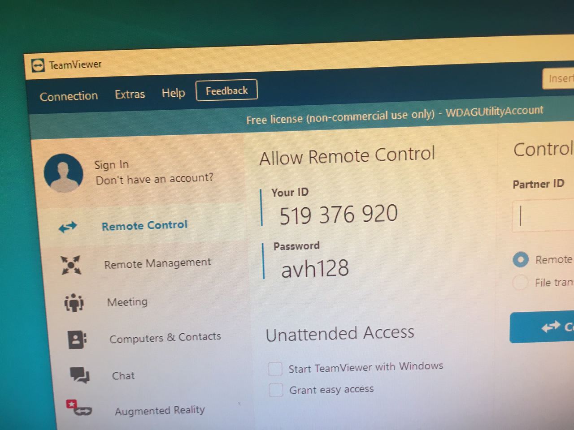The width and height of the screenshot is (574, 430).
Task: Enable Start TeamViewer with Windows checkbox
Action: click(275, 369)
